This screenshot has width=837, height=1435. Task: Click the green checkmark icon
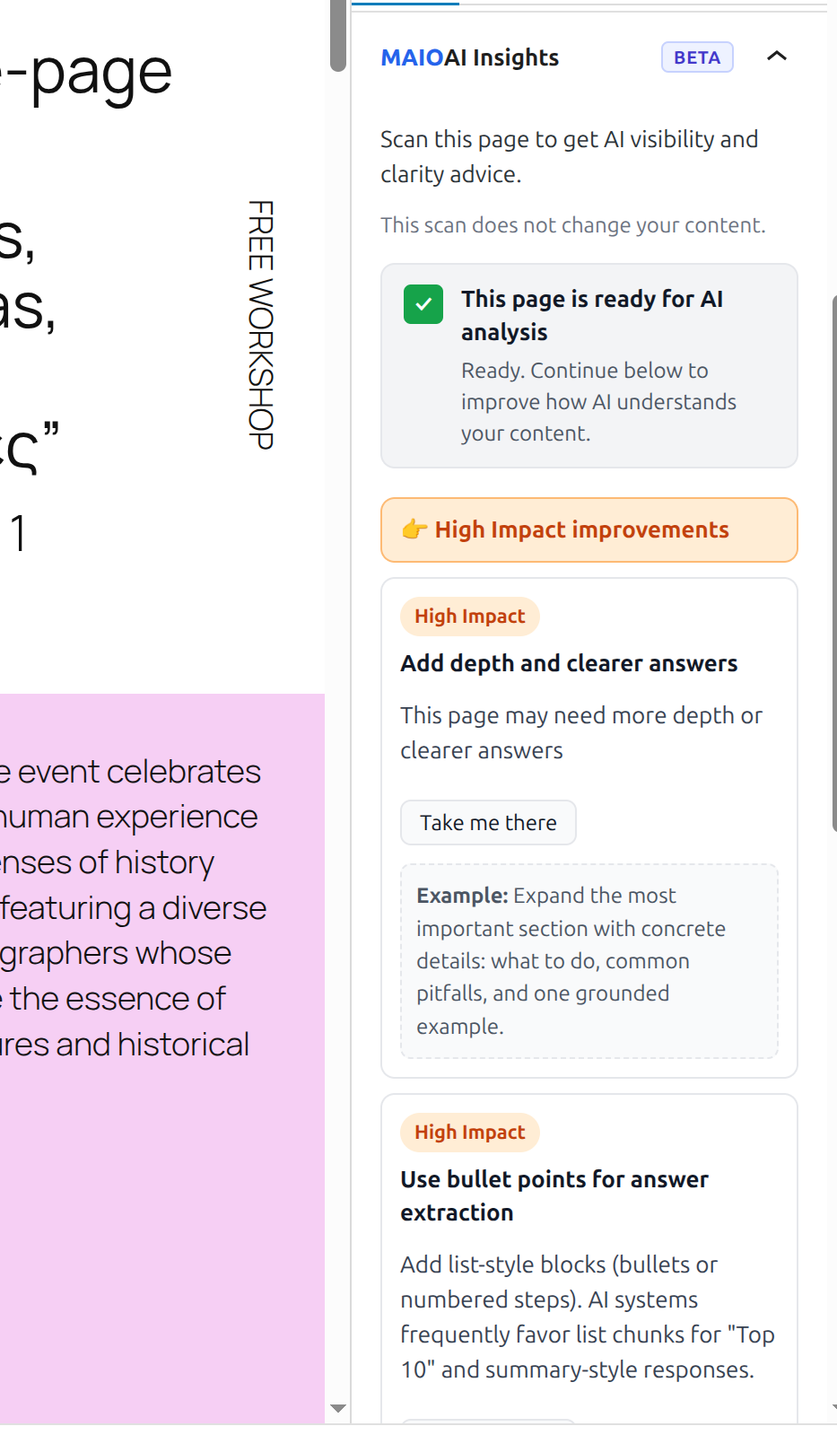pyautogui.click(x=423, y=304)
